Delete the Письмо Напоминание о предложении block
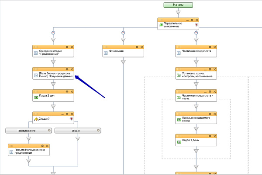 [47, 146]
